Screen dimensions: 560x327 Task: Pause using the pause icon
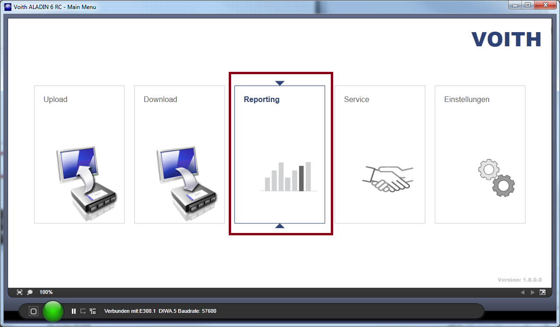click(74, 311)
